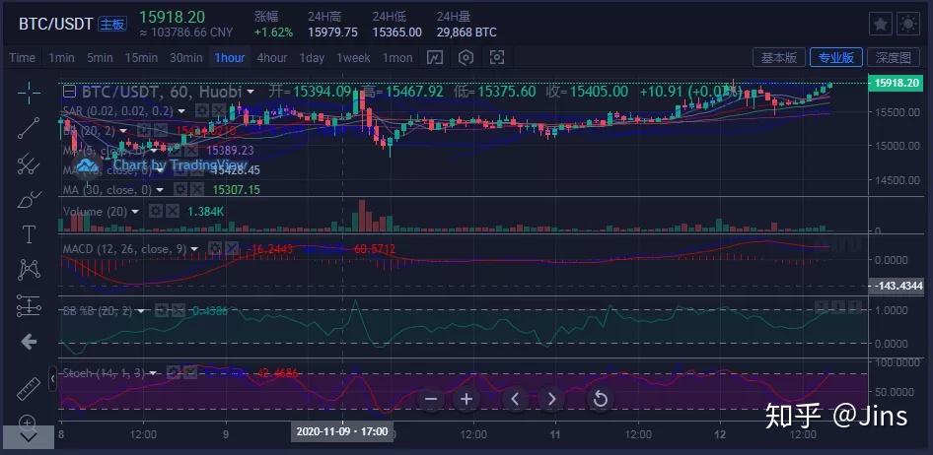Select the trend line drawing tool
The width and height of the screenshot is (933, 455).
(29, 128)
